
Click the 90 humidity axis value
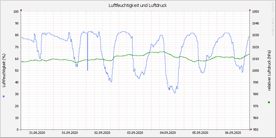(x=17, y=23)
